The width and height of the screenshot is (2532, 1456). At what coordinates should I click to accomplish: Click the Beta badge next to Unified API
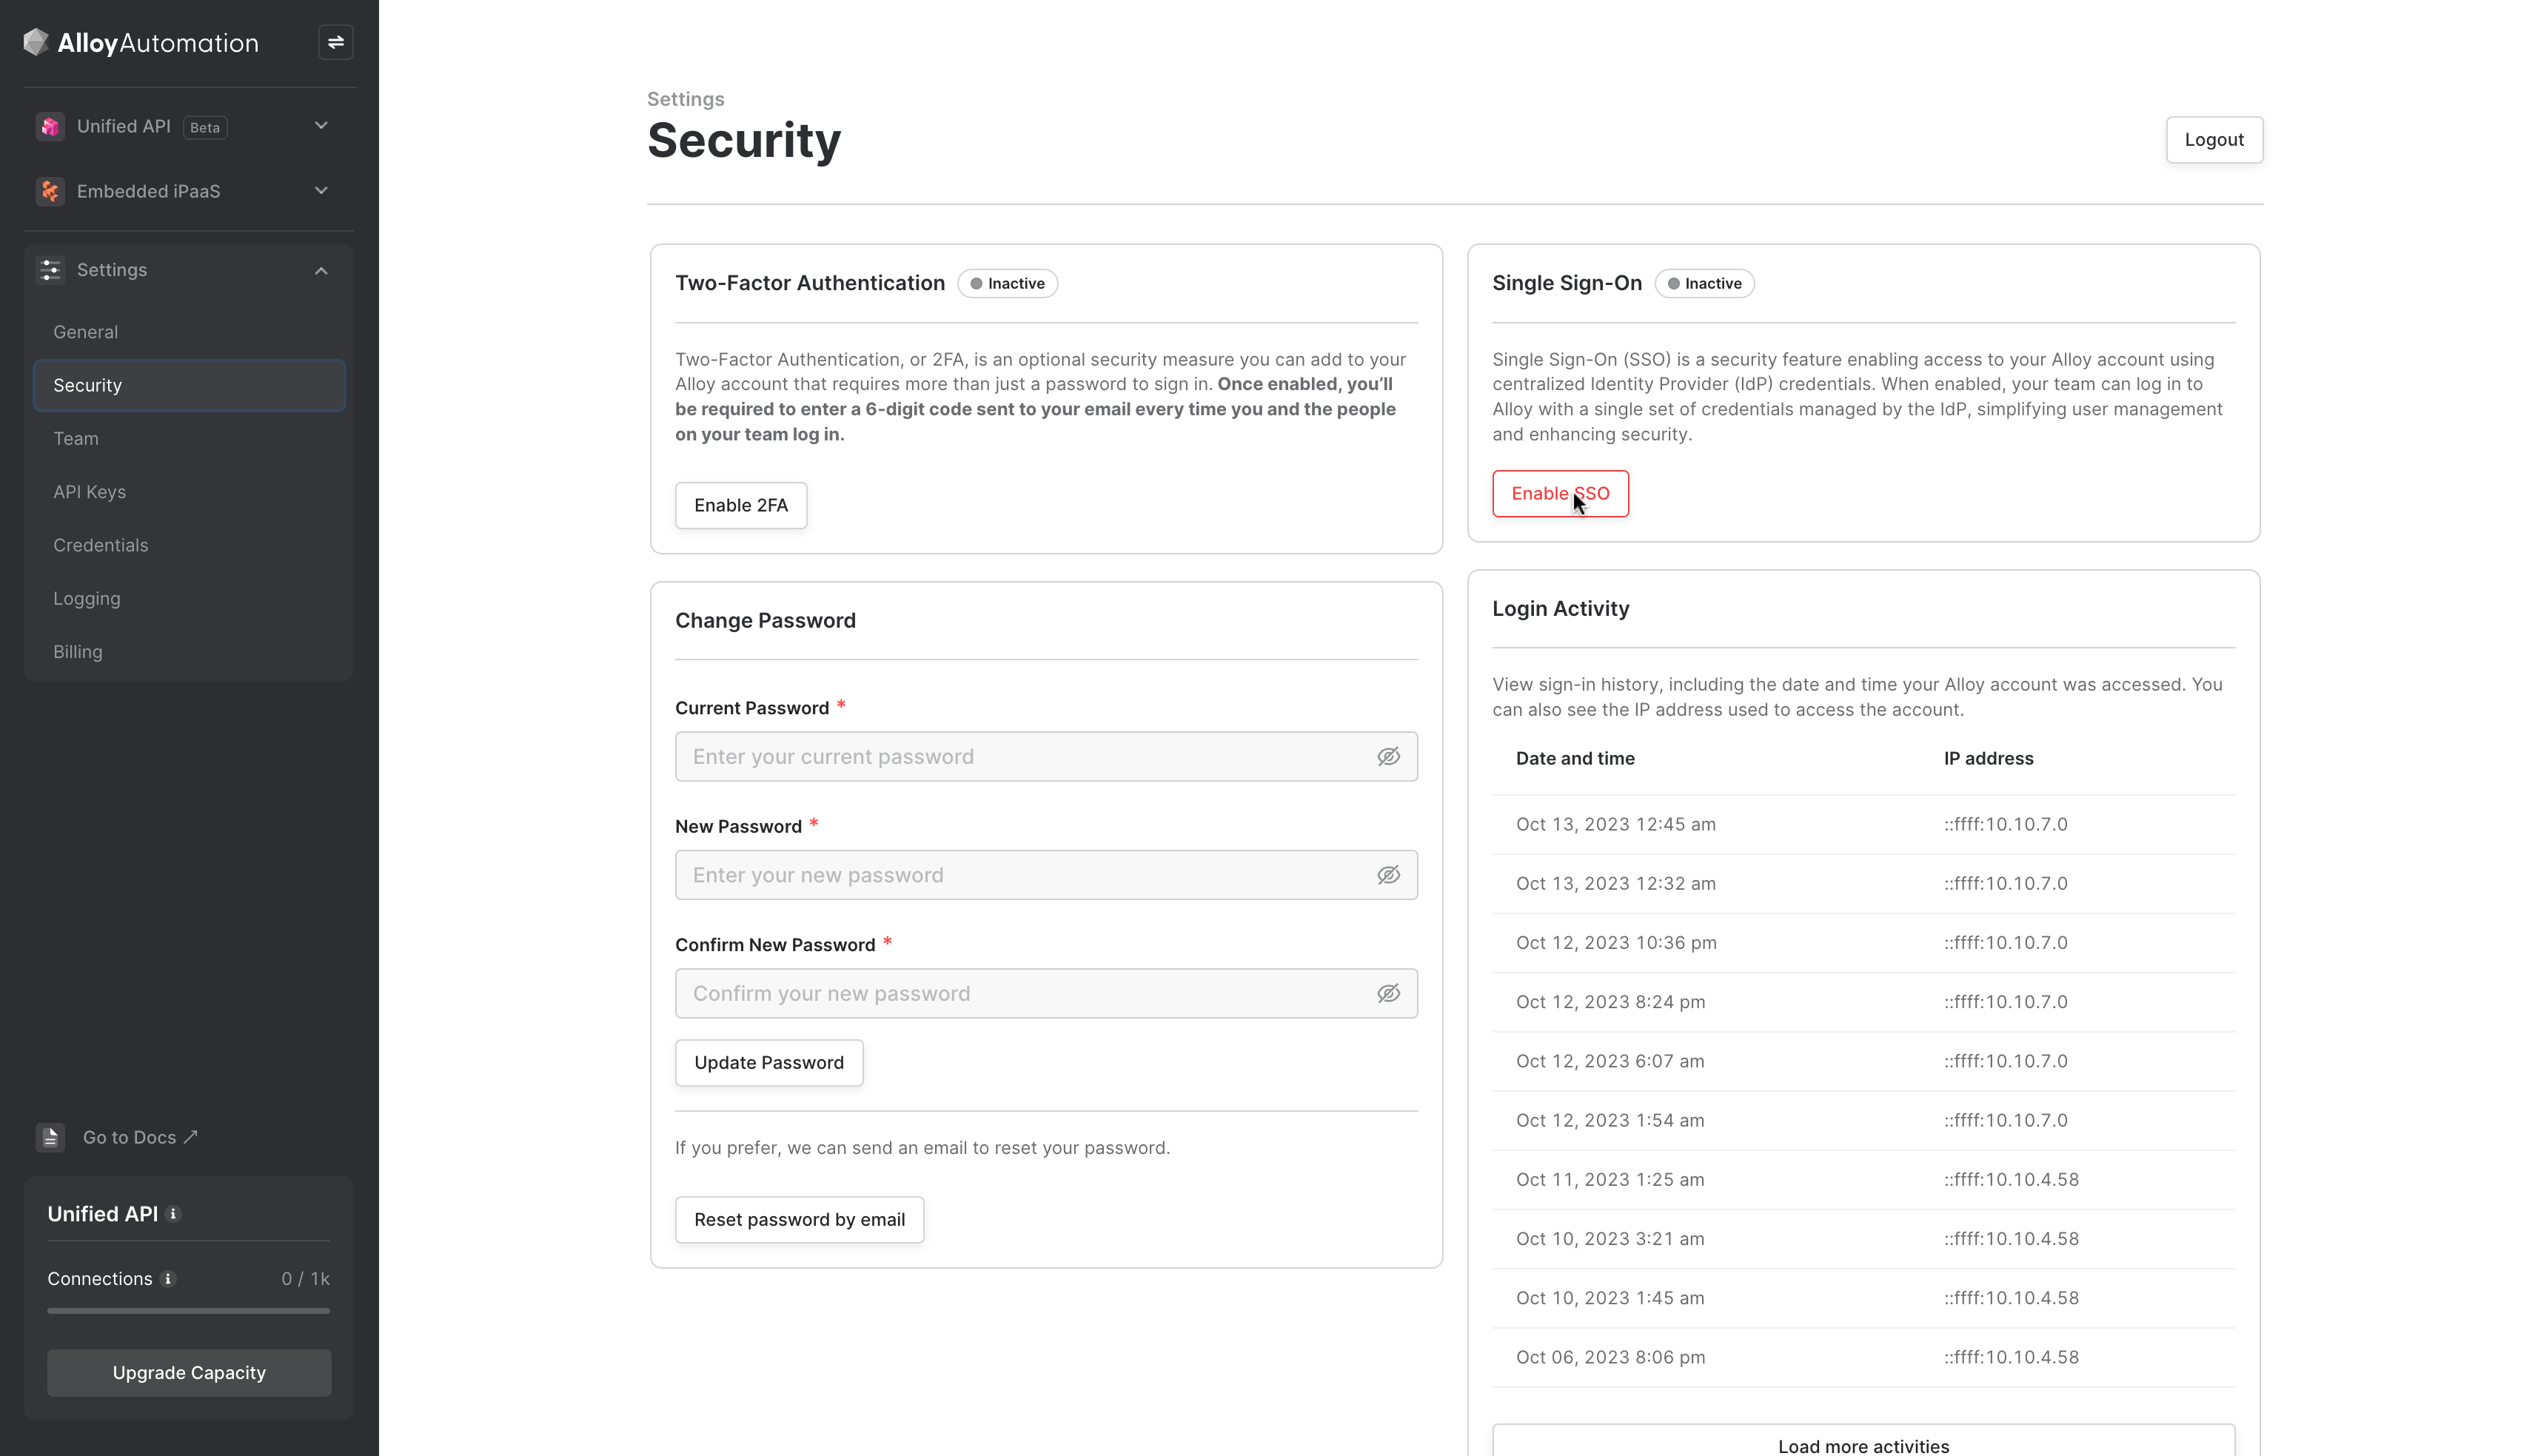(205, 127)
